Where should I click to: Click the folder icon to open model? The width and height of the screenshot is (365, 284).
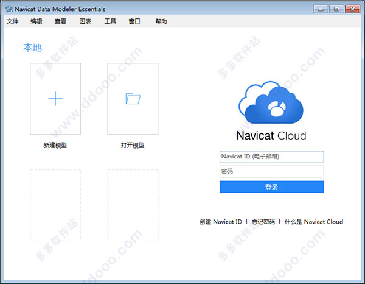(x=133, y=99)
